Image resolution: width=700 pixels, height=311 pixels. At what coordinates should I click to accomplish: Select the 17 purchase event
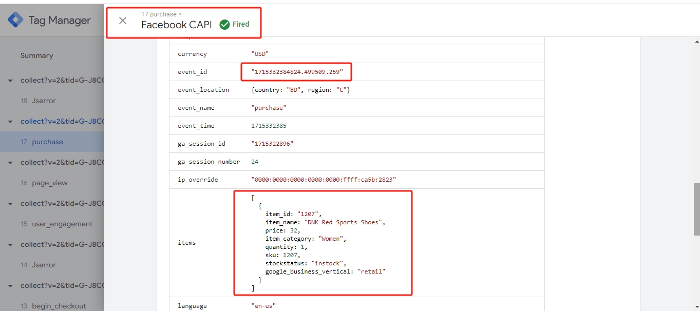point(52,142)
